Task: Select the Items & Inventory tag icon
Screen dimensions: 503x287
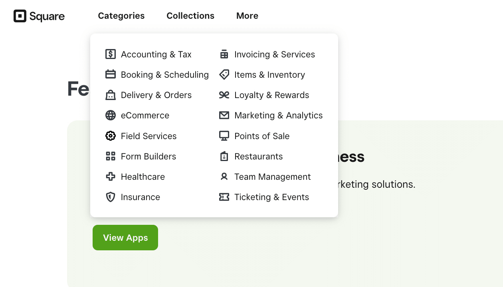Action: pos(224,75)
